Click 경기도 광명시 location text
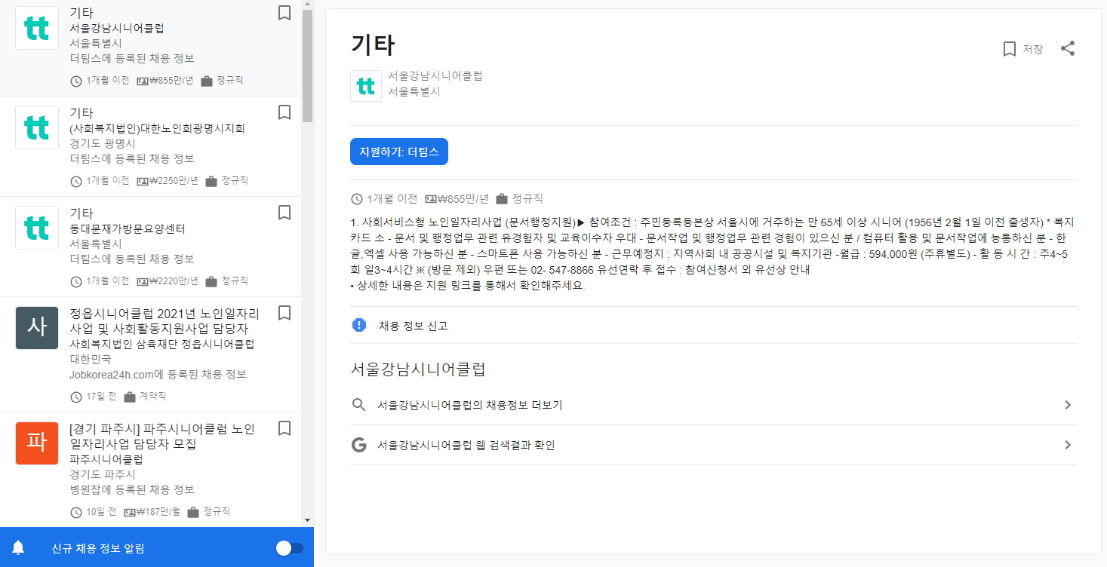1107x567 pixels. [x=103, y=143]
